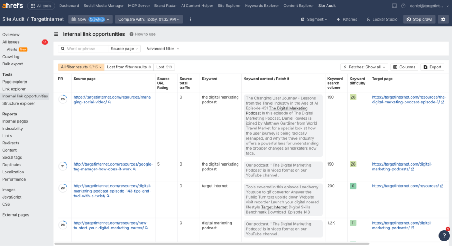The width and height of the screenshot is (452, 246).
Task: Go to Dashboard in top navigation
Action: coord(69,6)
